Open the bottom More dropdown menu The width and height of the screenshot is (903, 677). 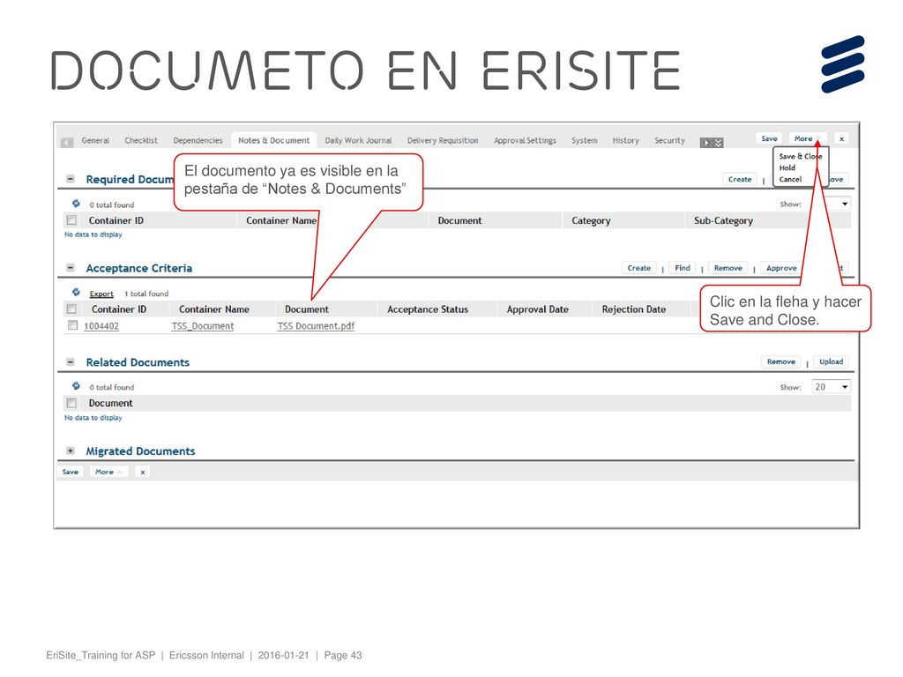coord(108,472)
